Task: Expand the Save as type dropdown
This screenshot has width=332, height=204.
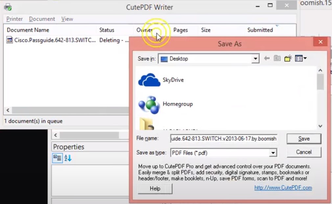Action: point(273,153)
